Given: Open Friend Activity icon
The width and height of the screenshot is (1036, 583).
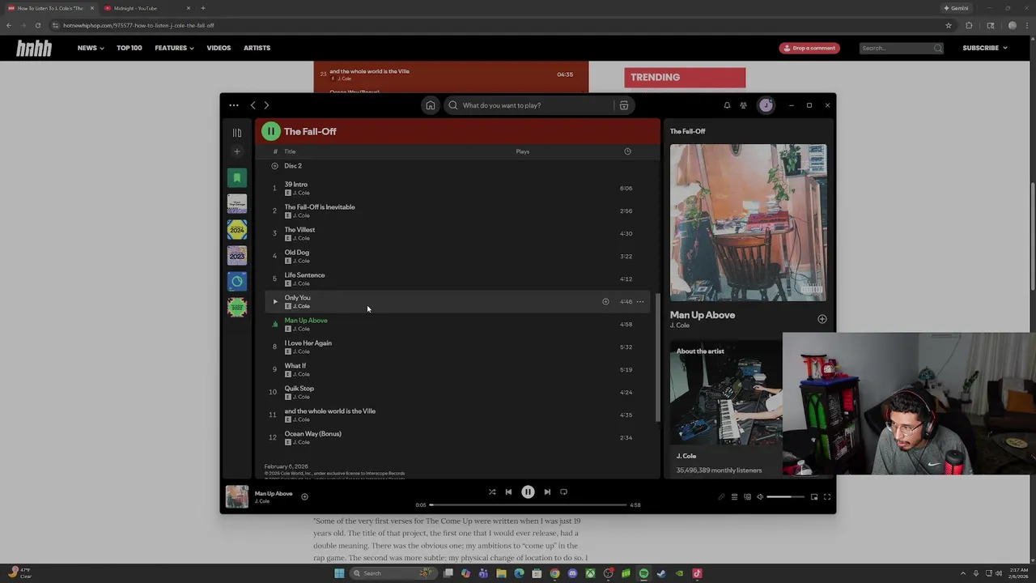Looking at the screenshot, I should [x=743, y=105].
